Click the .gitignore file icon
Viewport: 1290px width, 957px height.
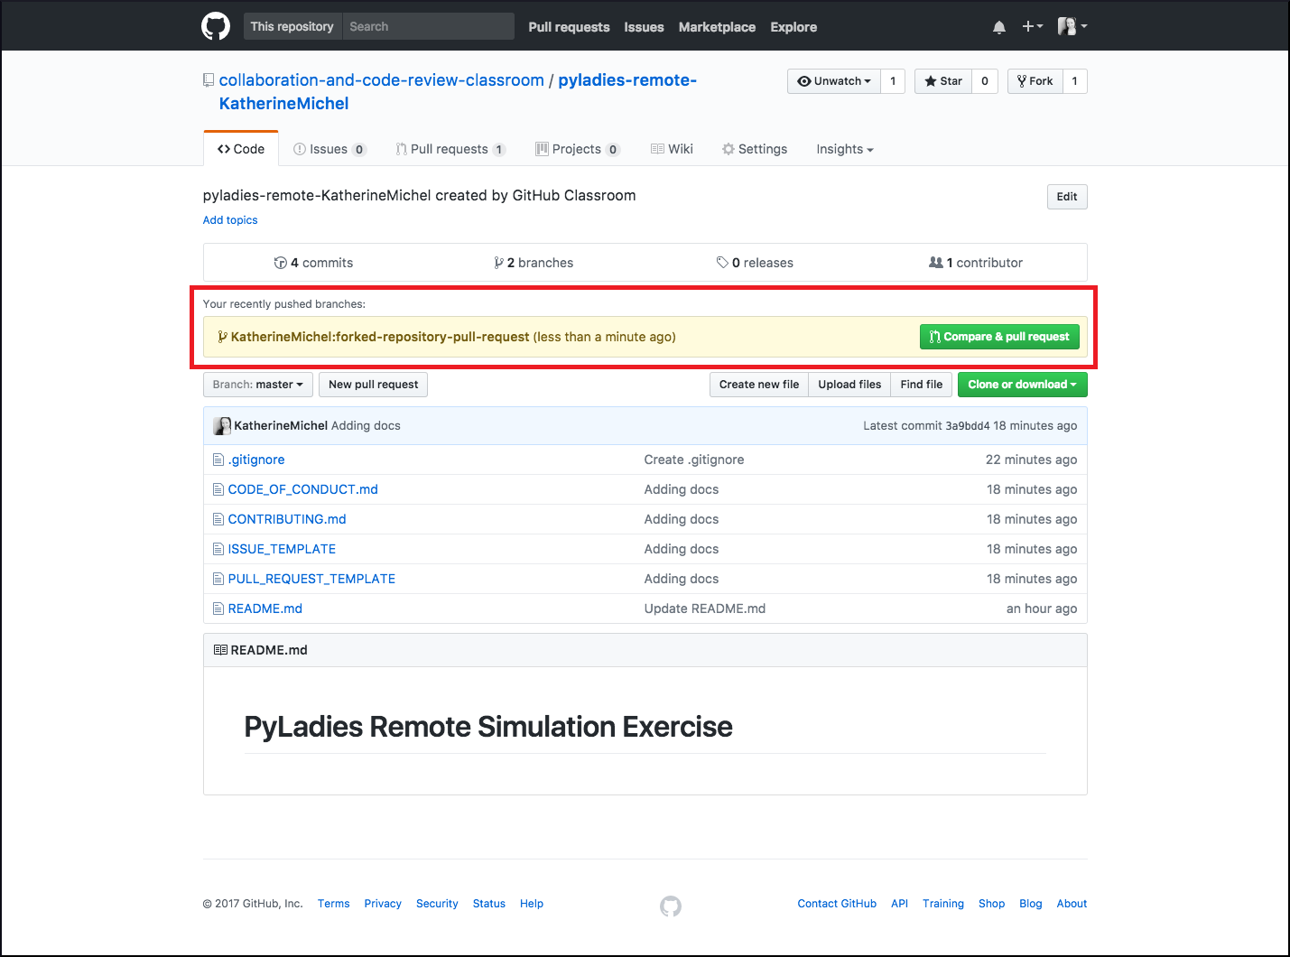click(218, 460)
